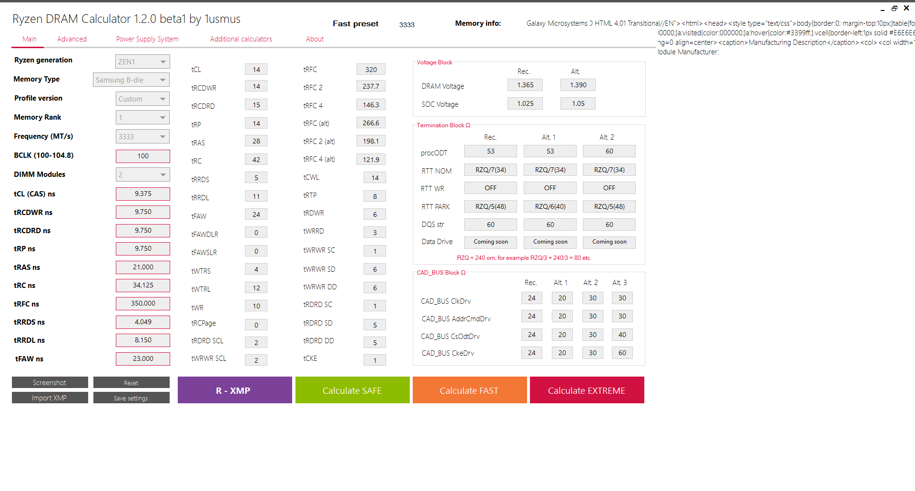Click the tRFC (alt) value 266.6
Image resolution: width=915 pixels, height=491 pixels.
[x=371, y=123]
